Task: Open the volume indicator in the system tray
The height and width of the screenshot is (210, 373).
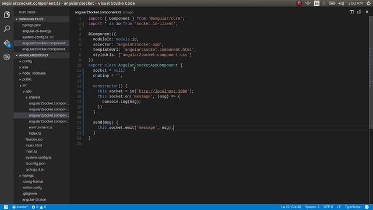Action: [341, 3]
